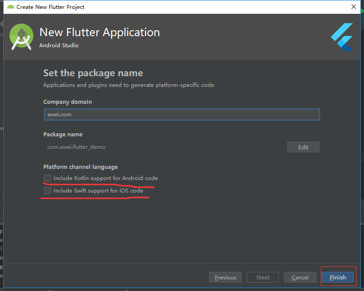Click the disabled Next button
364x291 pixels.
tap(263, 277)
